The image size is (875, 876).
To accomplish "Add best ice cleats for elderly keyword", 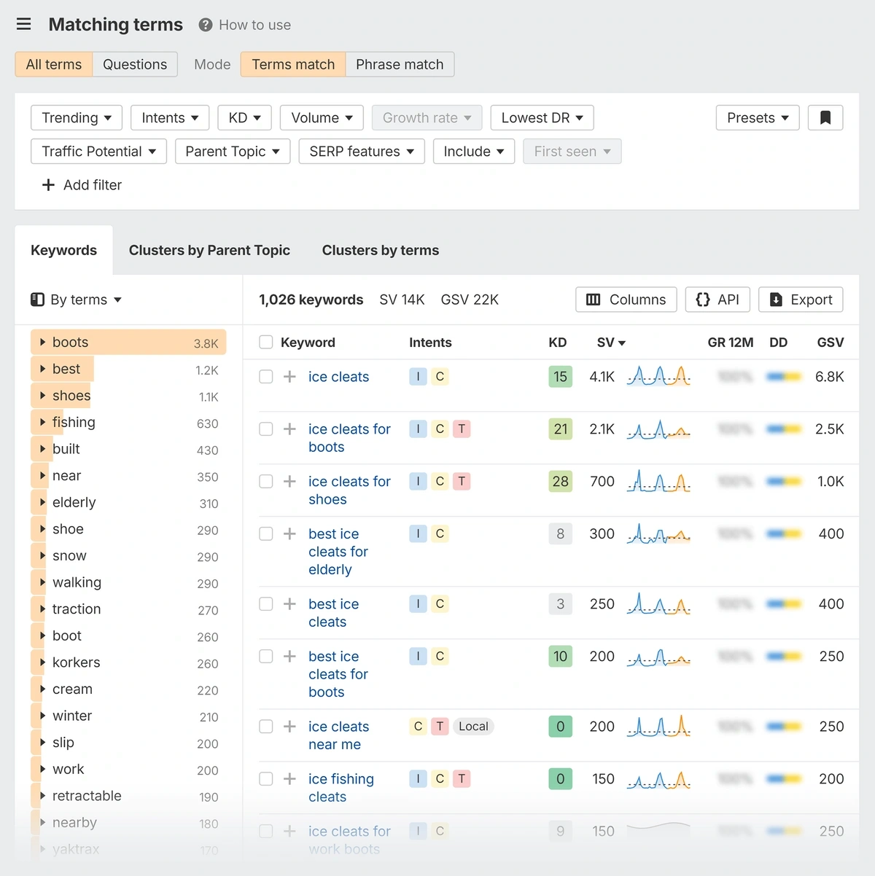I will 289,534.
